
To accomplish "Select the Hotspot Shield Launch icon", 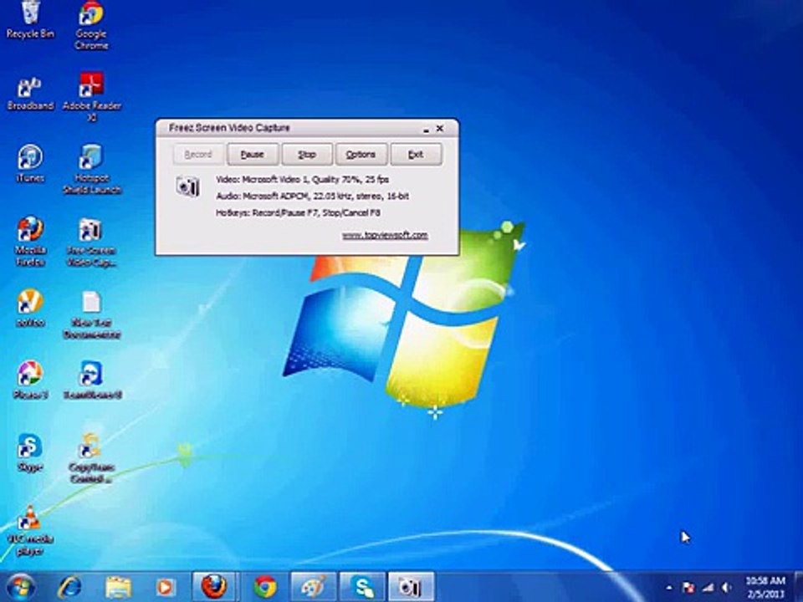I will coord(92,170).
